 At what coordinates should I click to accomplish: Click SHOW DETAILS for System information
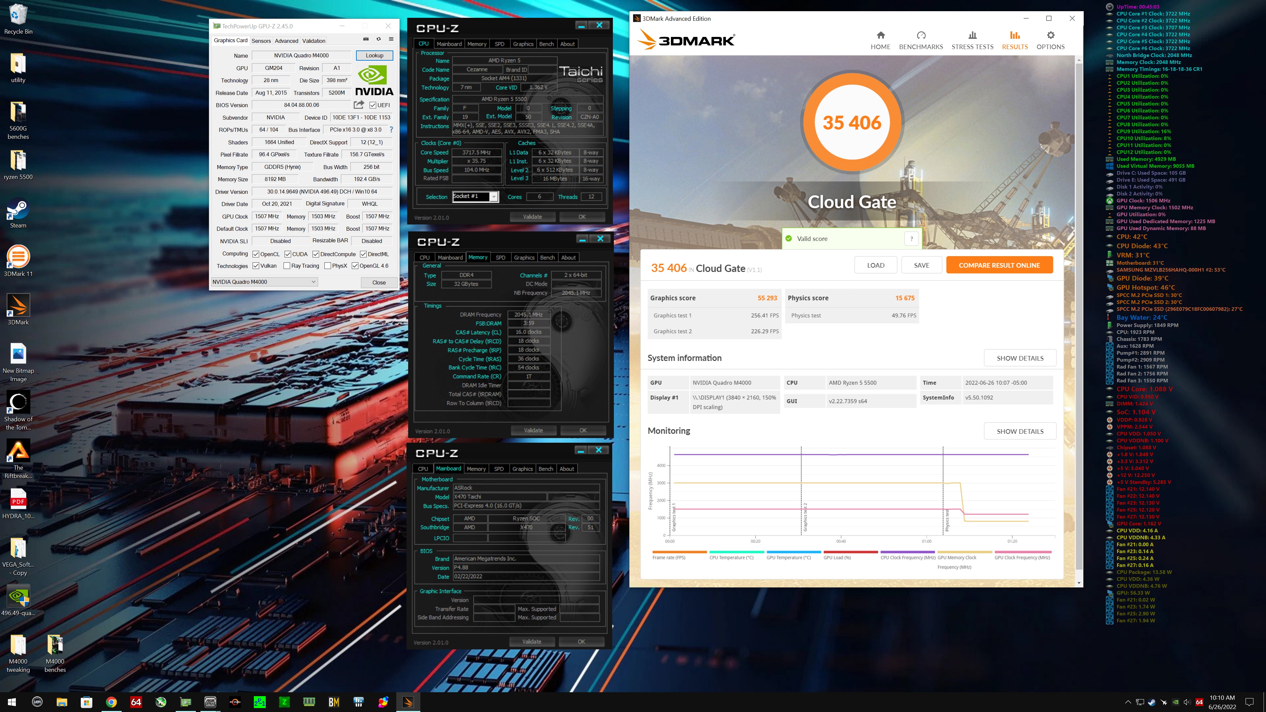coord(1020,358)
